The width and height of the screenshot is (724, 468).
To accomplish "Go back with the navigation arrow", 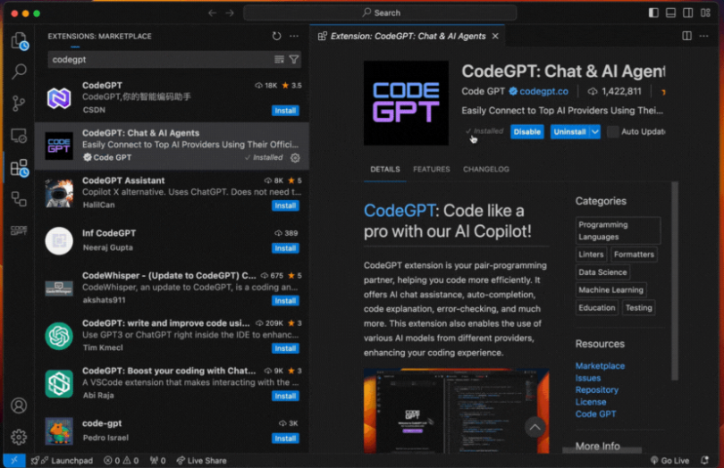I will 212,13.
